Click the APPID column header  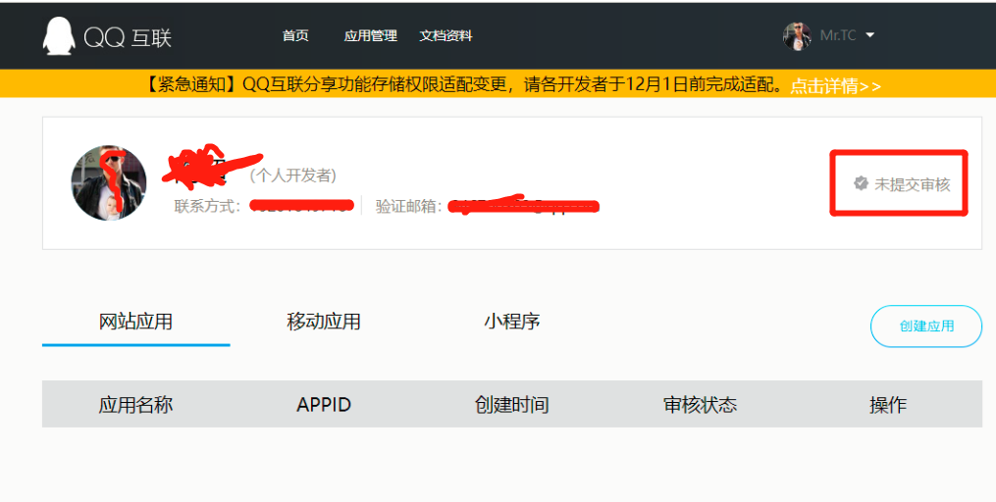pyautogui.click(x=324, y=405)
